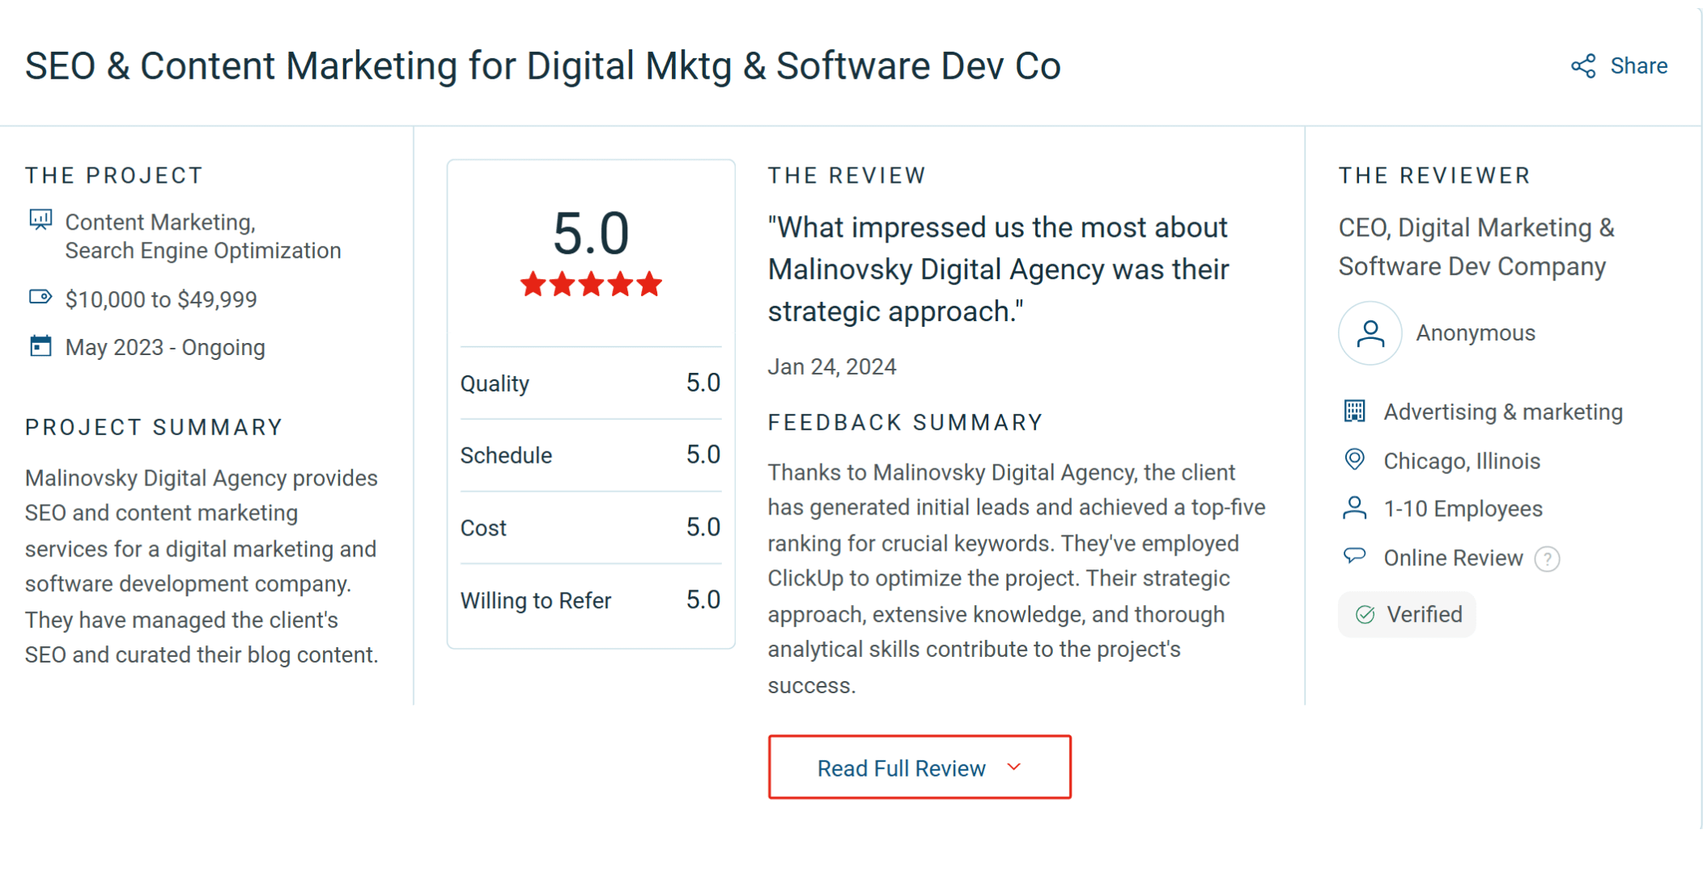
Task: Click the chevron arrow beside Read Full Review
Action: pyautogui.click(x=1014, y=767)
